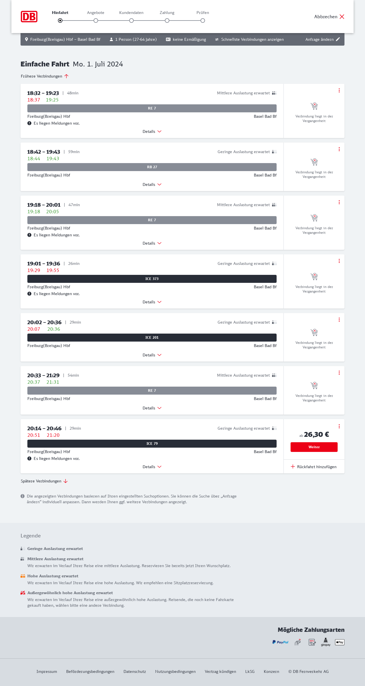Expand Details for ICE 201 connection
This screenshot has width=365, height=686.
[152, 355]
